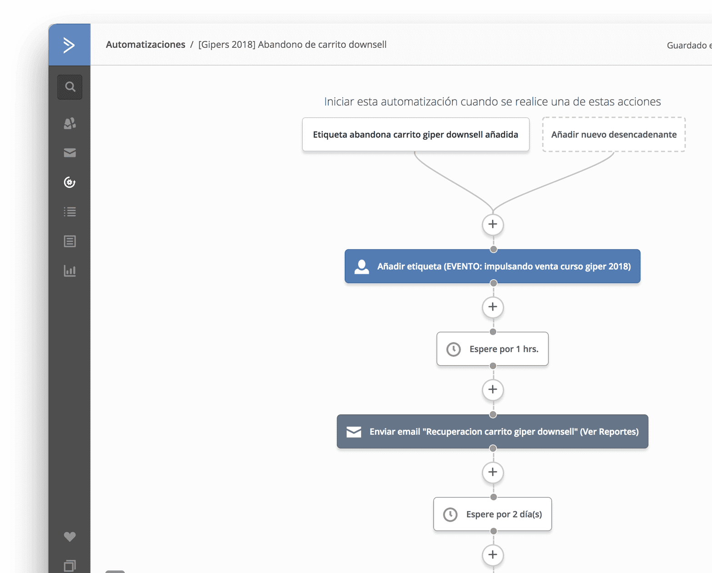The image size is (712, 573).
Task: Click Añadir nuevo desencadenante
Action: pos(614,135)
